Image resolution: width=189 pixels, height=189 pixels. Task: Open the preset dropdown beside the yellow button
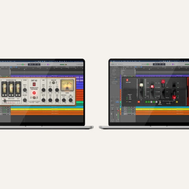169,101
